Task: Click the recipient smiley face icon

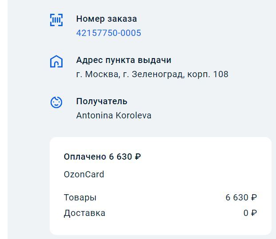Action: [x=56, y=102]
